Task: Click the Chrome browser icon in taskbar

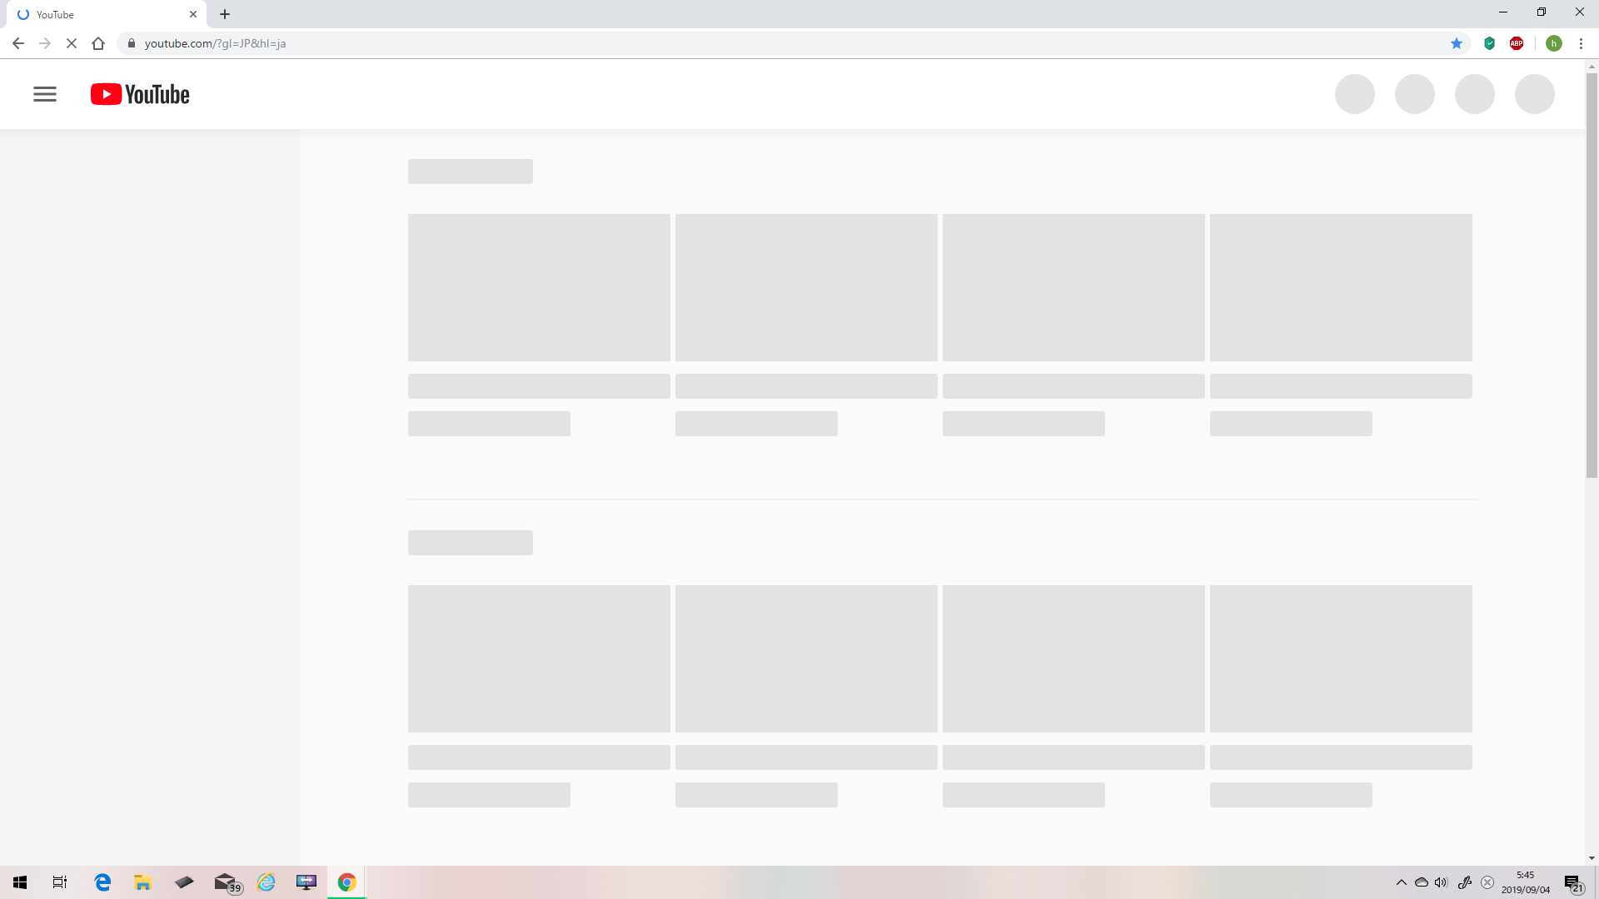Action: (x=347, y=882)
